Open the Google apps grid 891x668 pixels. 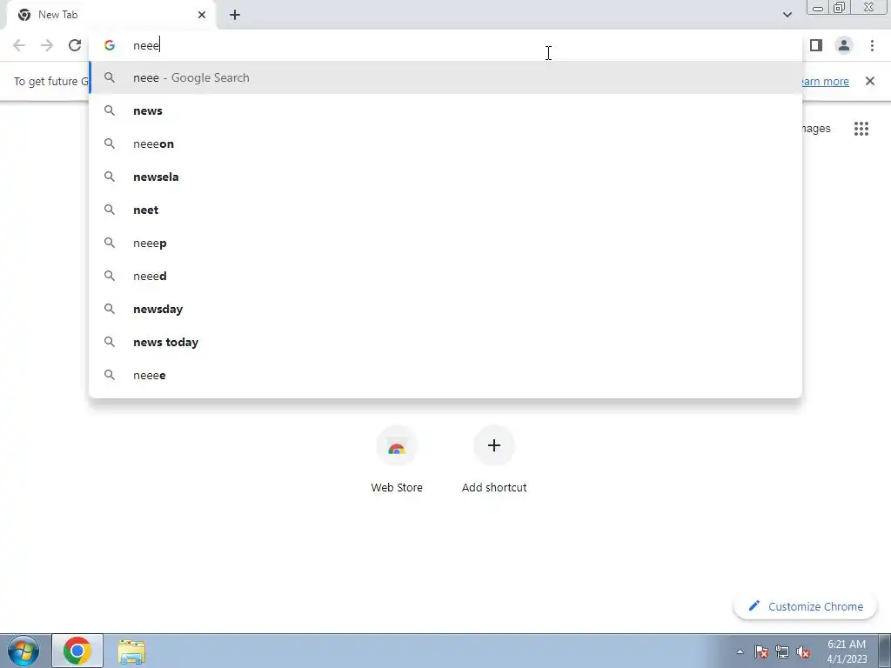click(x=861, y=129)
